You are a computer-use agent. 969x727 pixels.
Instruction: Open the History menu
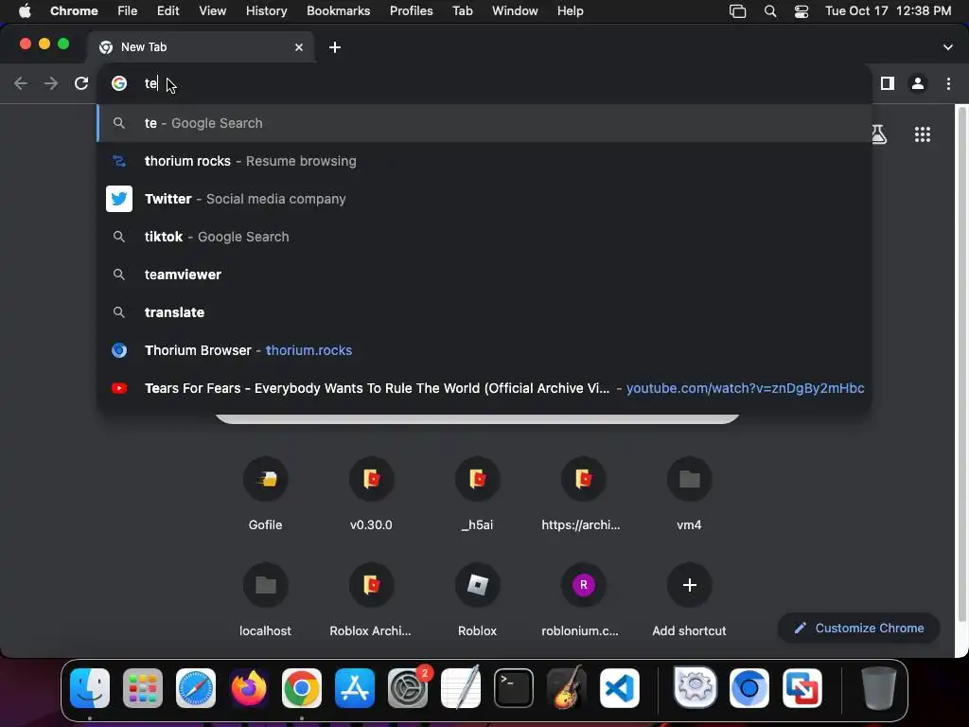(x=266, y=11)
